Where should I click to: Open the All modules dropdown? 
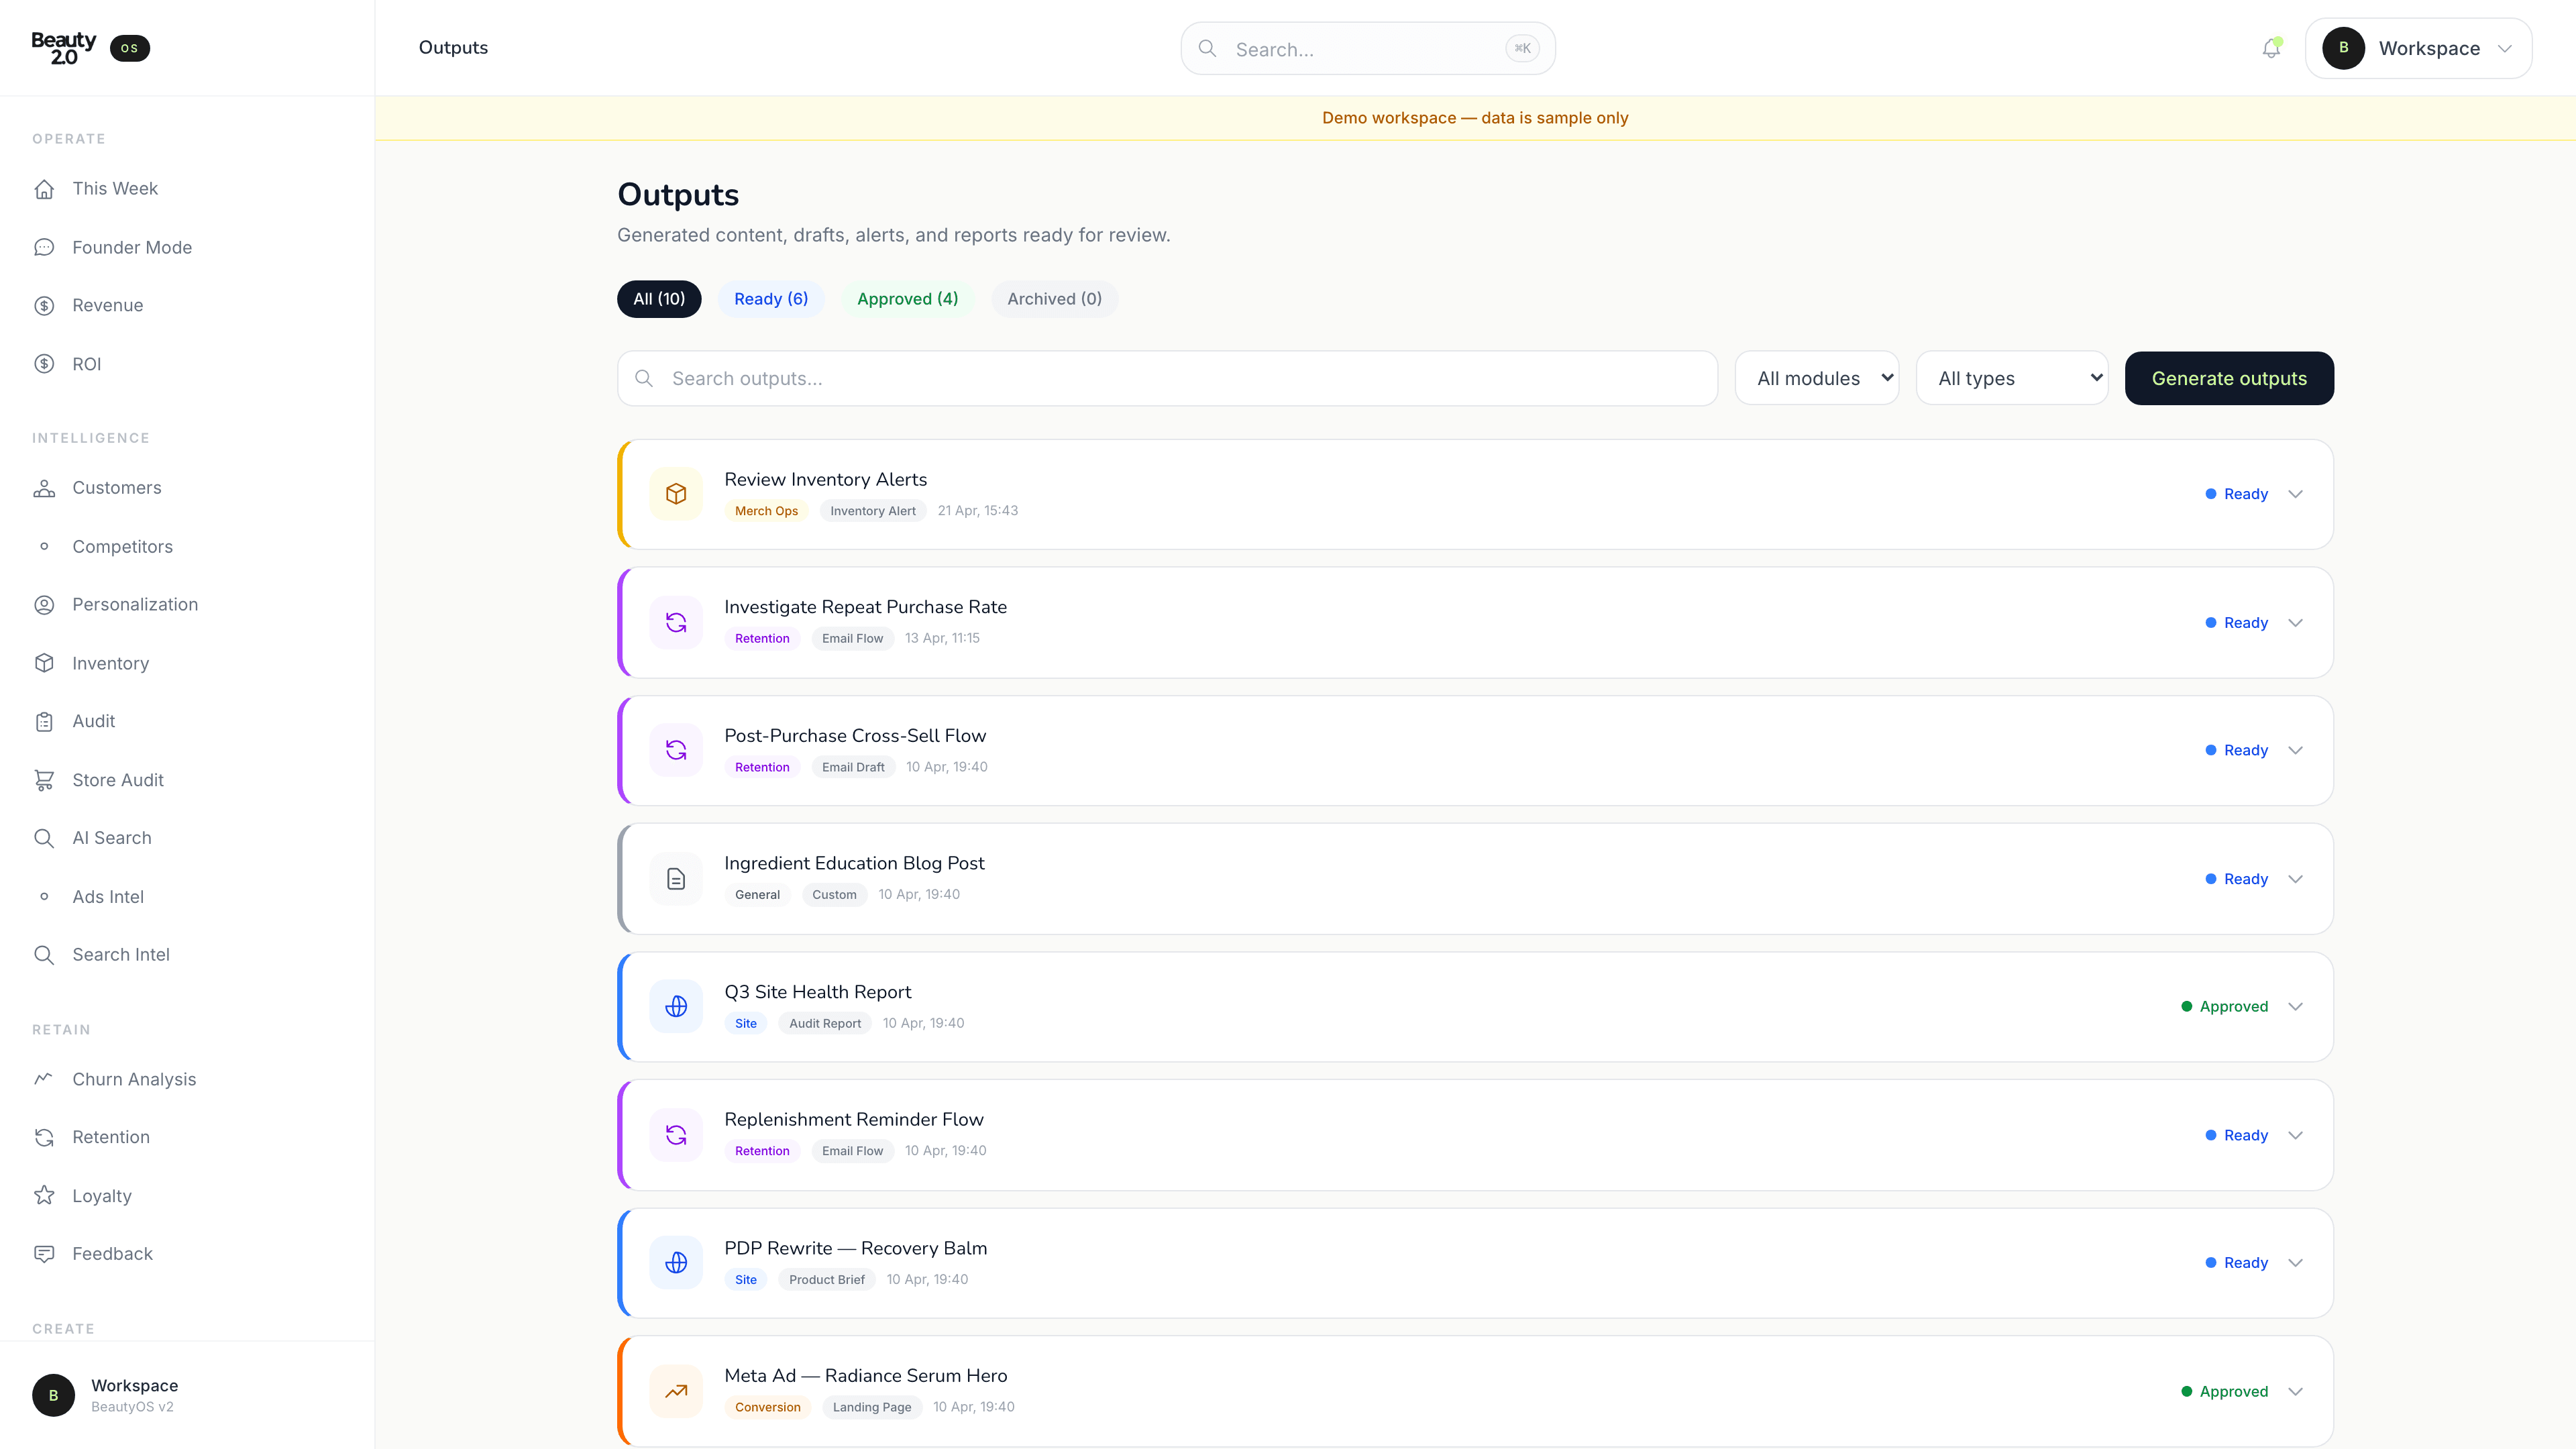pyautogui.click(x=1817, y=378)
